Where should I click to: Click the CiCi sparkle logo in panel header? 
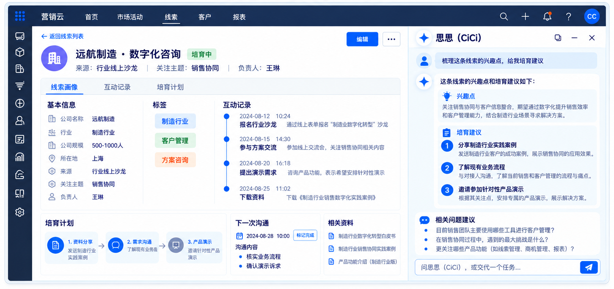424,38
